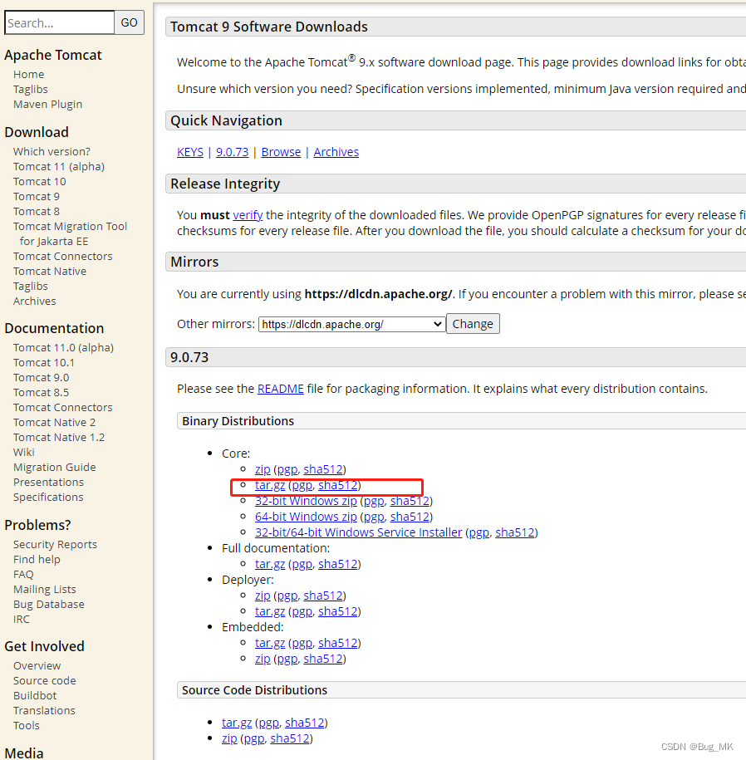746x760 pixels.
Task: Select Tomcat 9 download link
Action: click(37, 196)
